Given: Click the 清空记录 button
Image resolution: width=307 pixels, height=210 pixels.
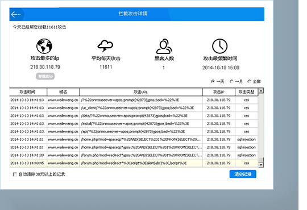Looking at the screenshot, I should click(x=243, y=174).
